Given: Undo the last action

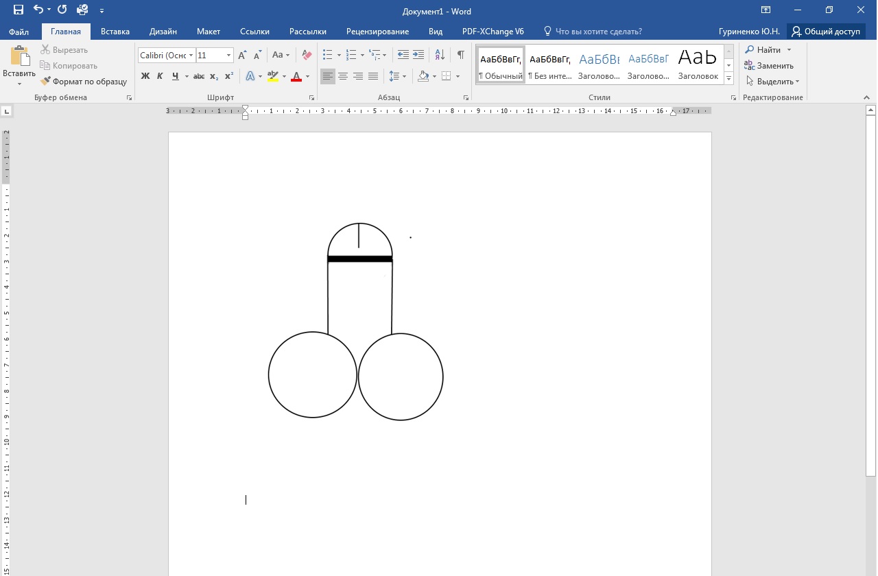Looking at the screenshot, I should [x=38, y=10].
